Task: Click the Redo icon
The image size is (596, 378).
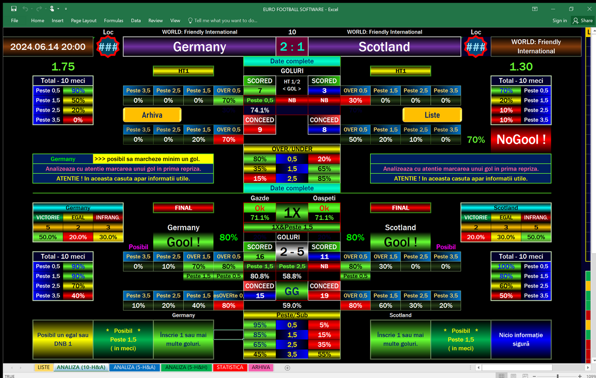Action: click(x=39, y=9)
